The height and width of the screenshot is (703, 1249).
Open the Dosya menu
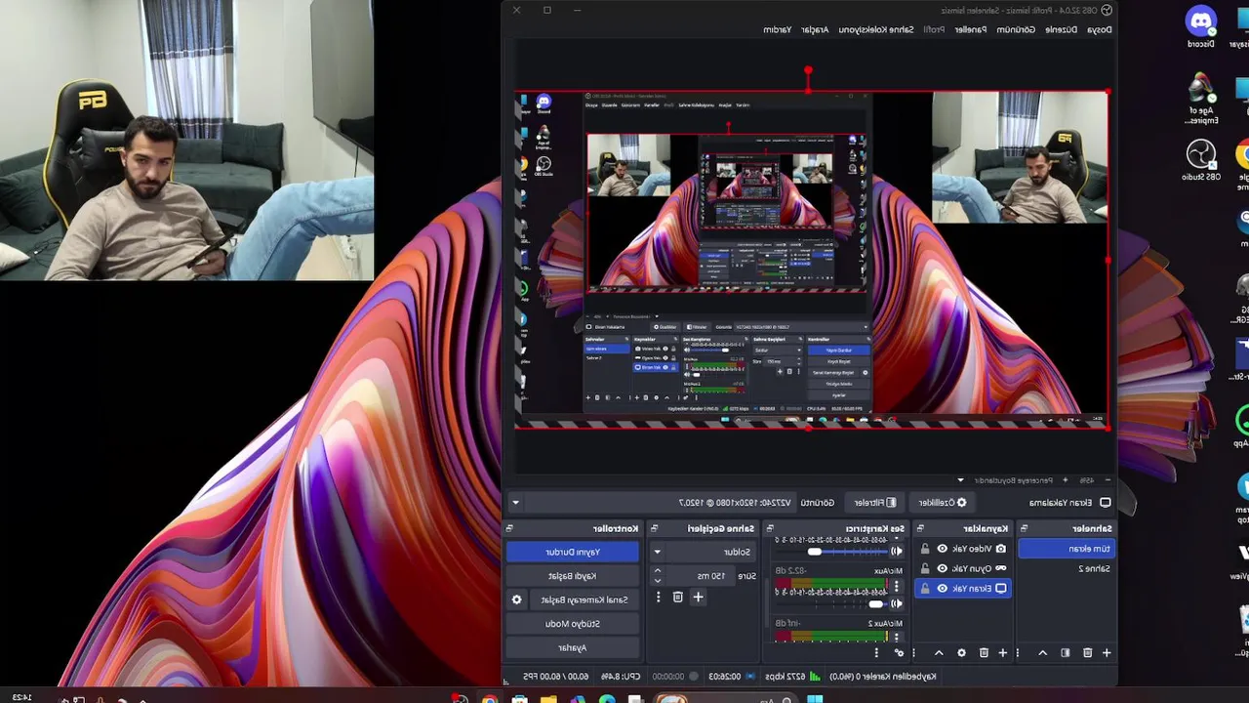point(1100,29)
